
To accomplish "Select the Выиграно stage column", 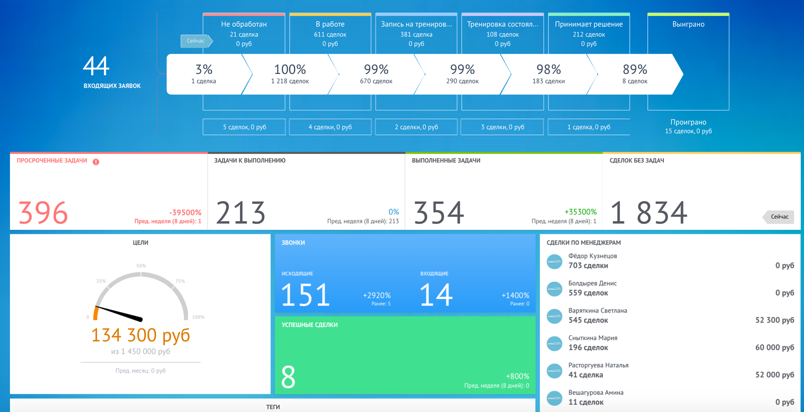I will (x=688, y=62).
